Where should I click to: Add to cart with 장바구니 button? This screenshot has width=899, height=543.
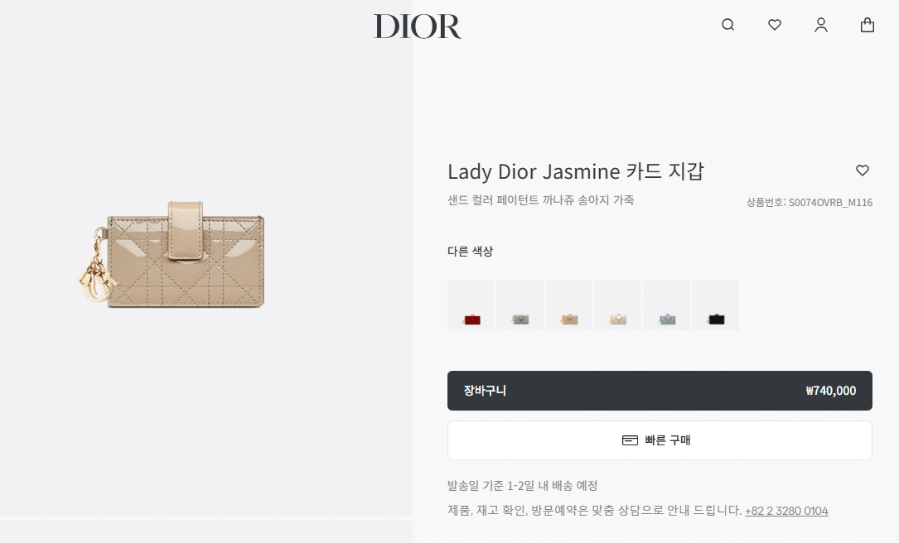[660, 391]
